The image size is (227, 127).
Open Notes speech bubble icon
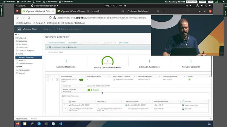point(34,2)
